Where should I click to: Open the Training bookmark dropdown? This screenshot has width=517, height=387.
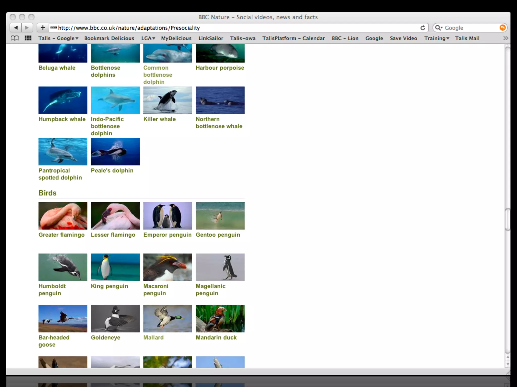436,38
